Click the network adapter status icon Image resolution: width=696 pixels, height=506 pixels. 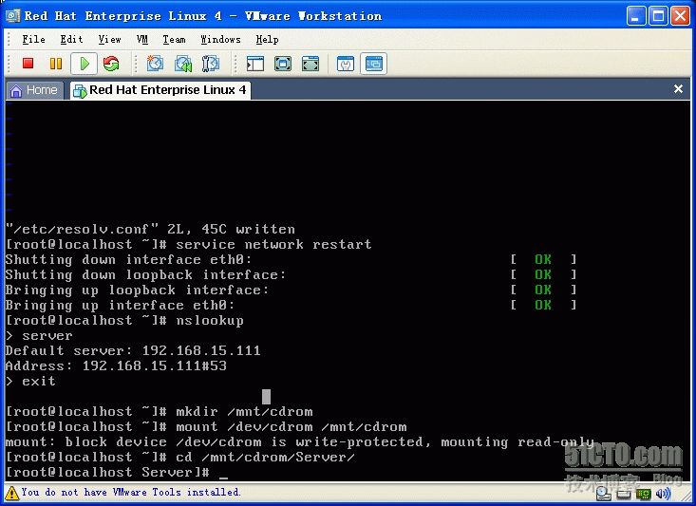click(644, 494)
